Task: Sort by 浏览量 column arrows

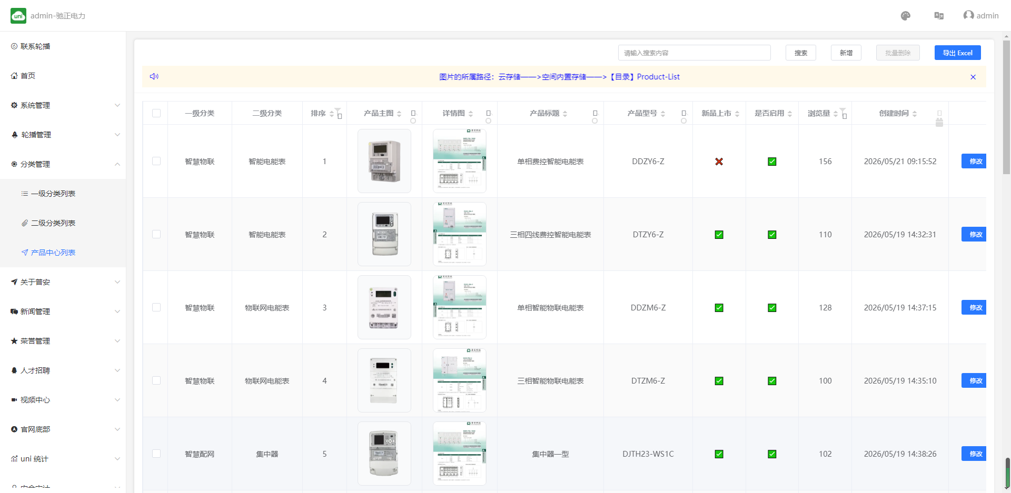Action: pos(836,114)
